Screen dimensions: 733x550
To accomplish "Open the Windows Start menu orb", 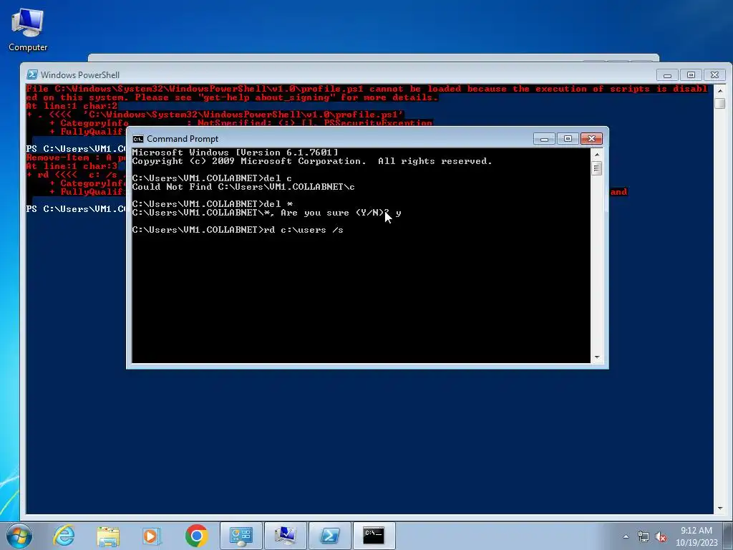I will tap(19, 536).
